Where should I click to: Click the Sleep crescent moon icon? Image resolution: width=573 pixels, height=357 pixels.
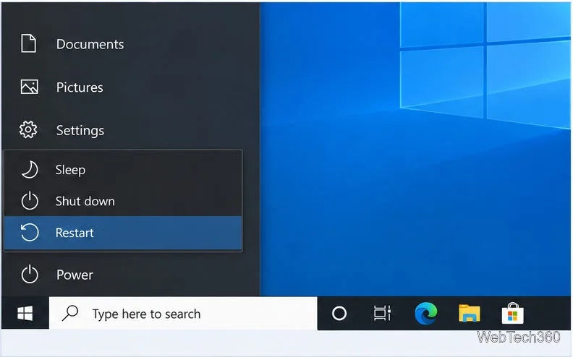click(30, 170)
